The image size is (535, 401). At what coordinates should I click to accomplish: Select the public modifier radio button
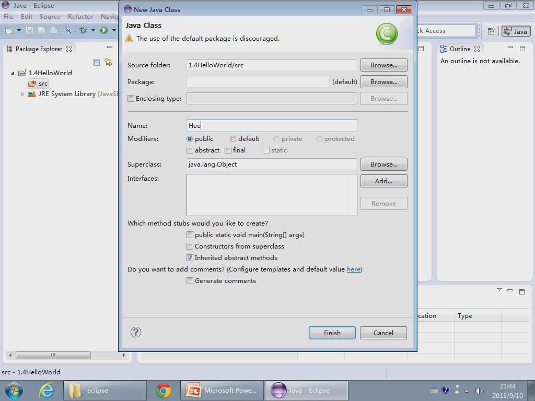190,139
